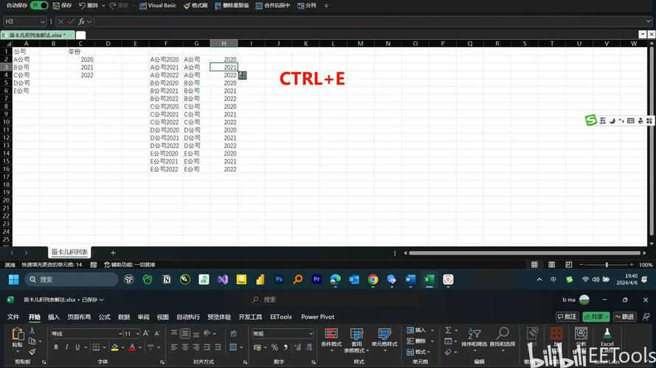Open the font name combo box 等线

click(86, 333)
